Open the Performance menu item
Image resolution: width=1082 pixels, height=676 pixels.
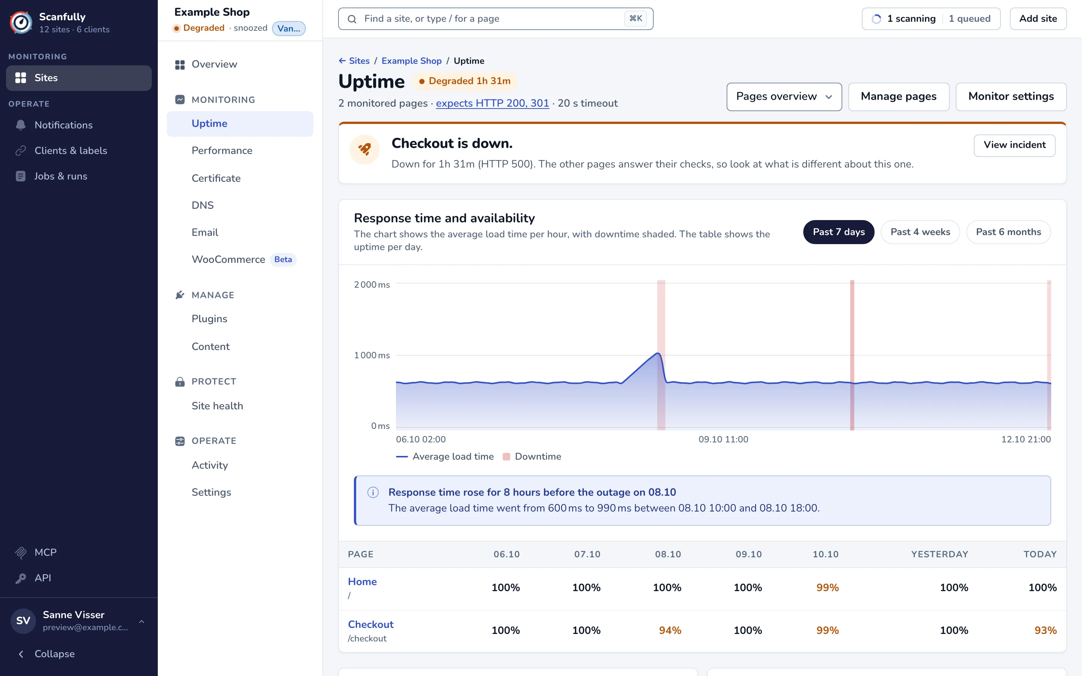[x=240, y=151]
